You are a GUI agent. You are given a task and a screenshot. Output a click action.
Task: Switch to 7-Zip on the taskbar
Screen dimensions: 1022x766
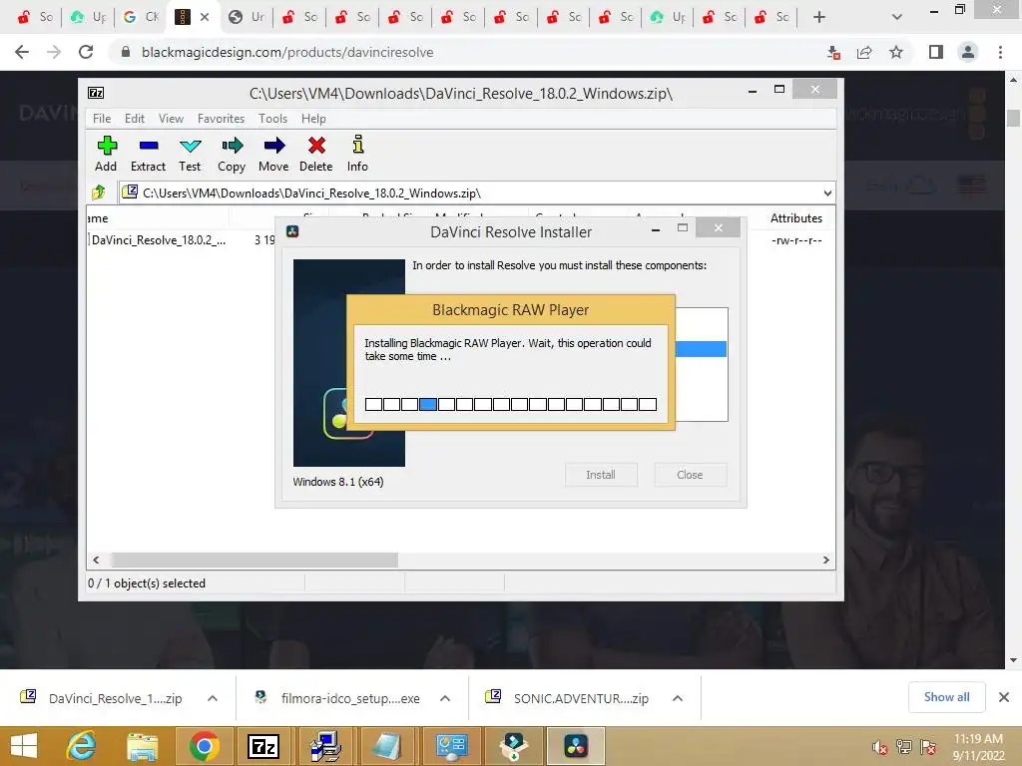click(263, 746)
